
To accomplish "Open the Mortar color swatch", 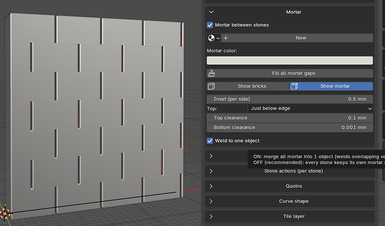I will [290, 60].
